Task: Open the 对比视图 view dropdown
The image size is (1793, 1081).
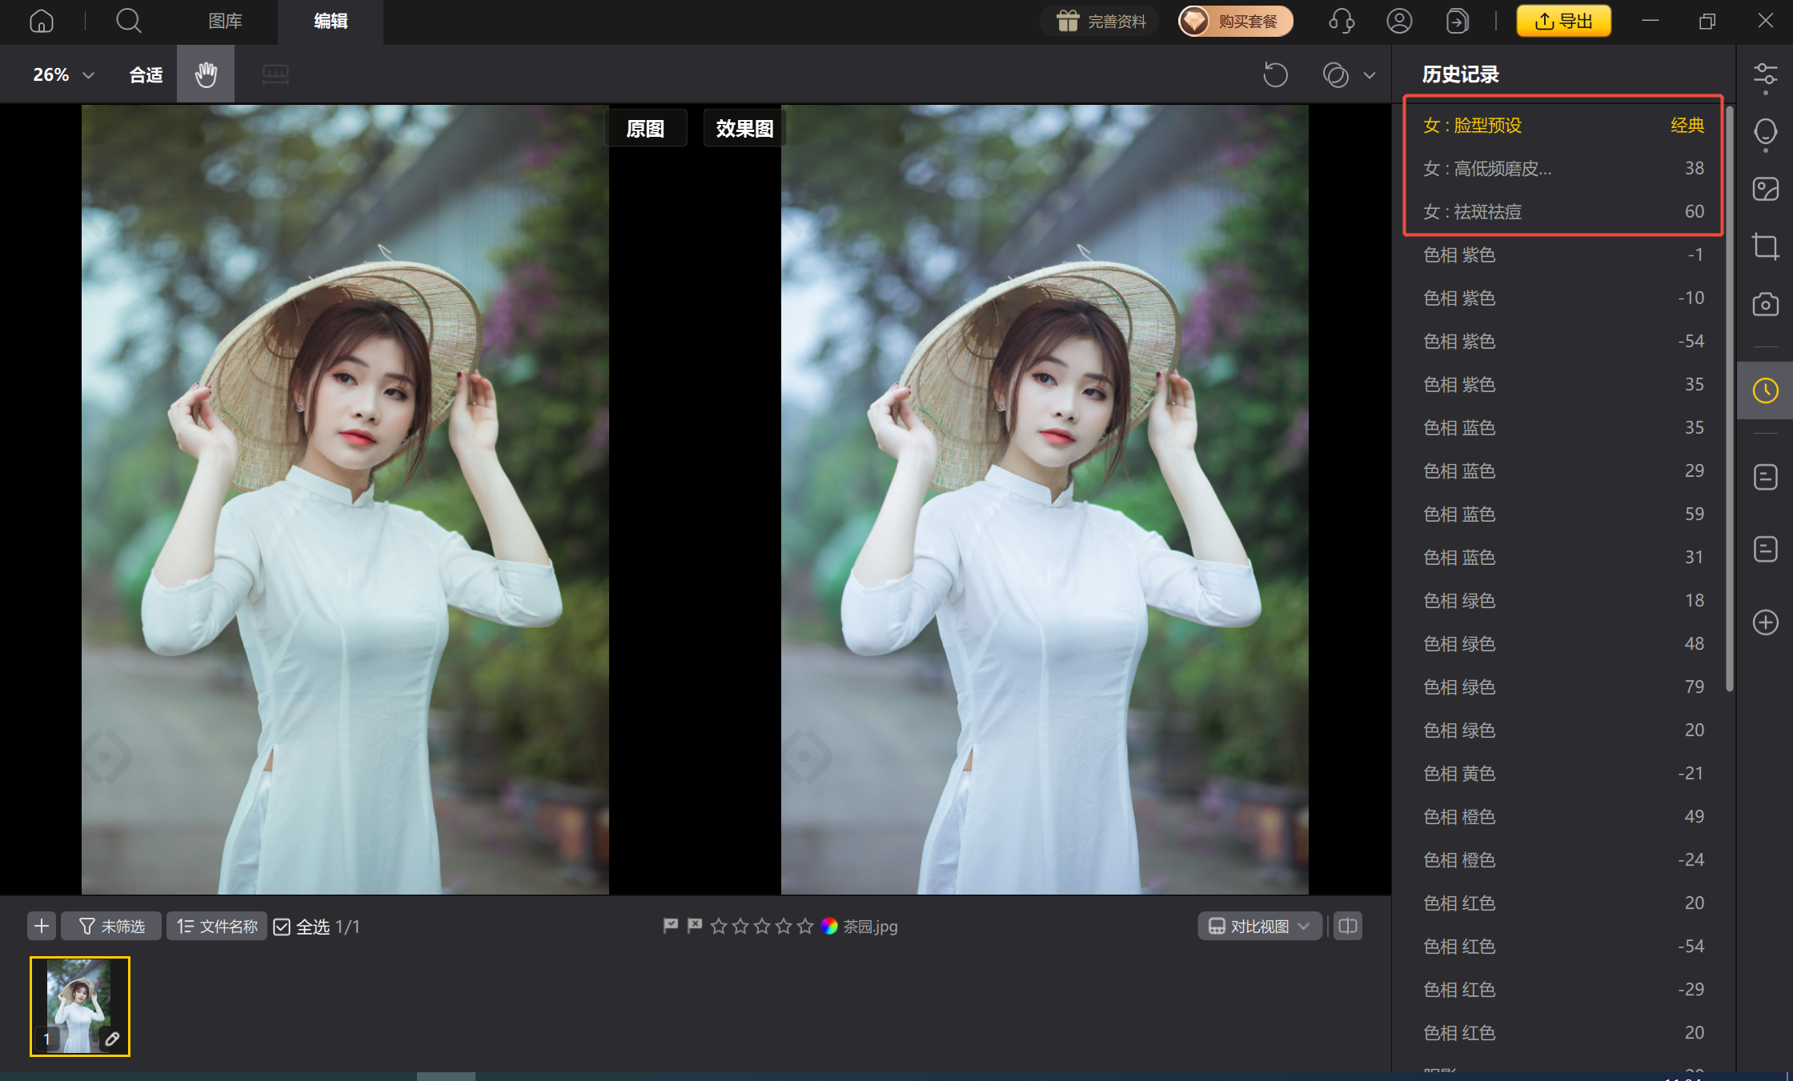Action: pos(1259,926)
